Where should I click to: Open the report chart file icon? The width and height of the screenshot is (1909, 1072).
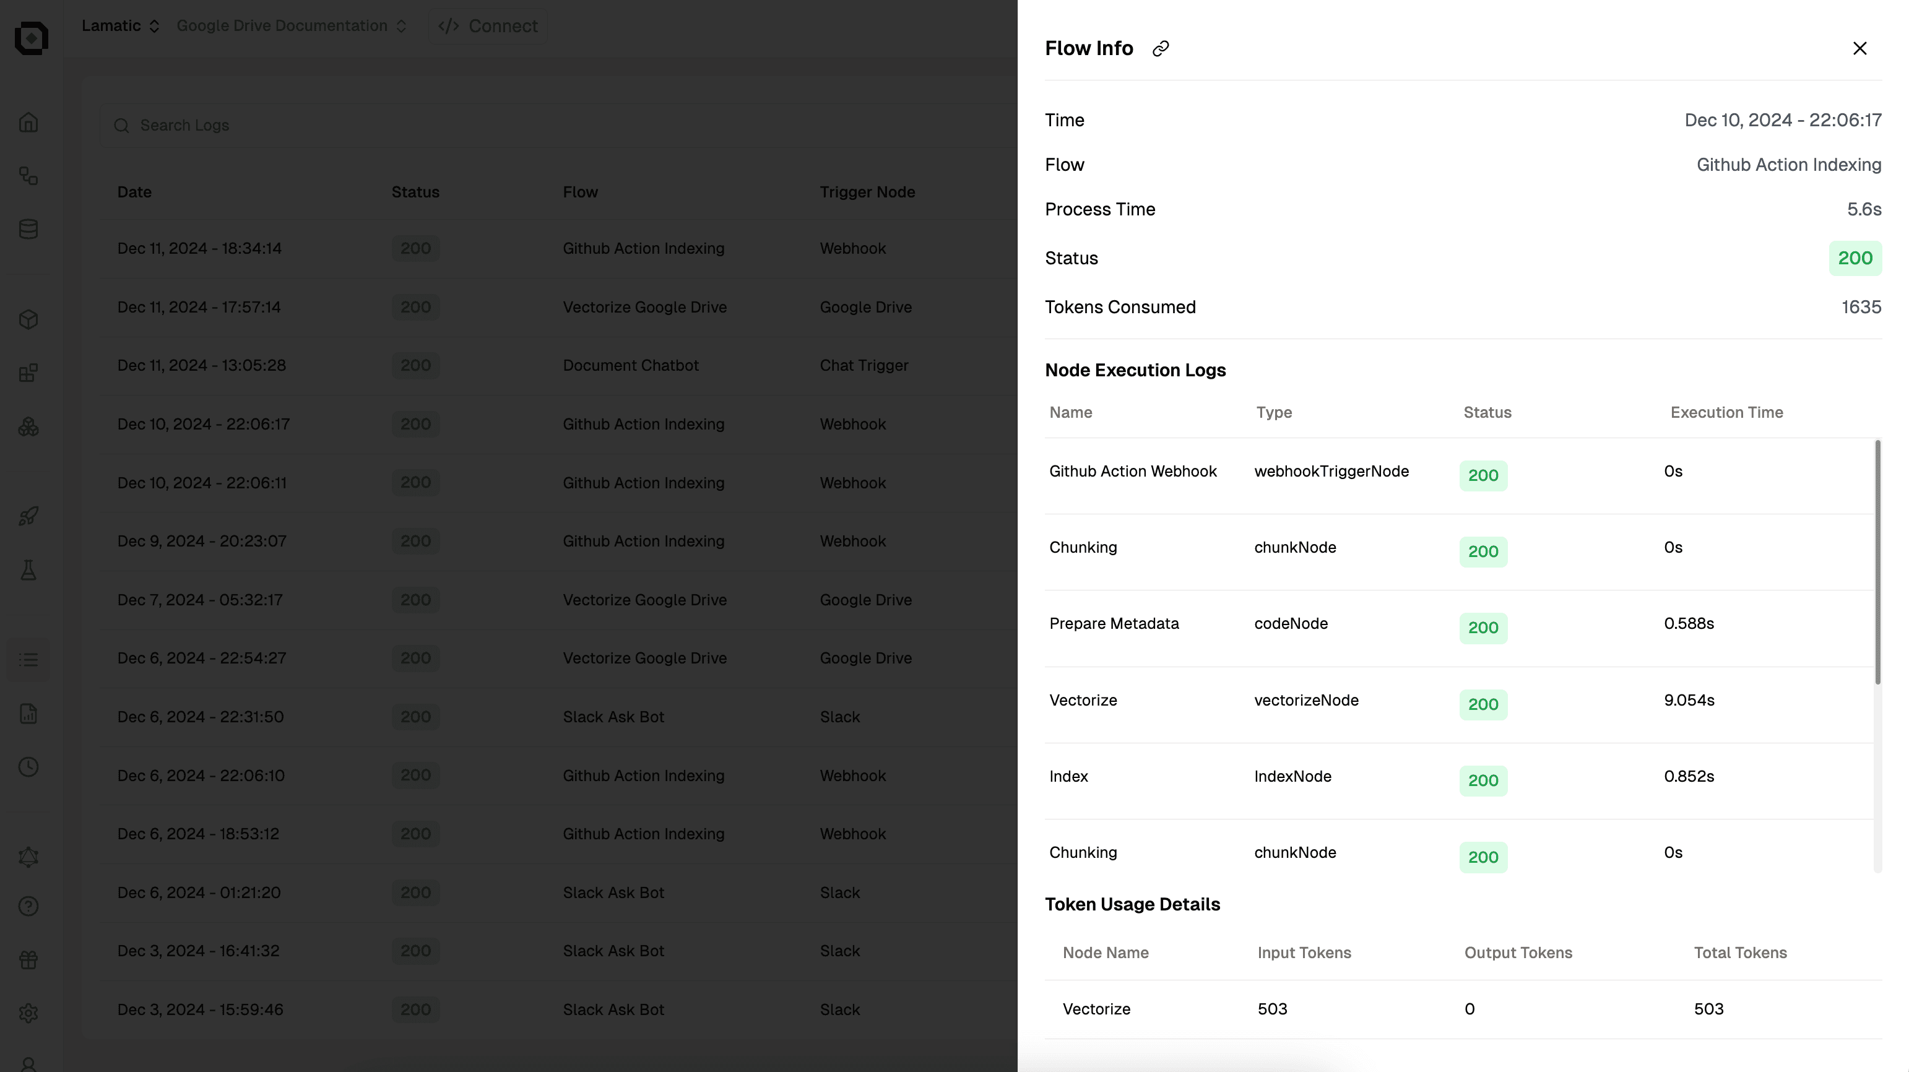28,714
